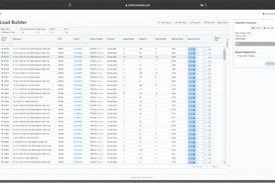Screen dimensions: 275x183
Task: Open the order link in first row
Action: (78, 48)
